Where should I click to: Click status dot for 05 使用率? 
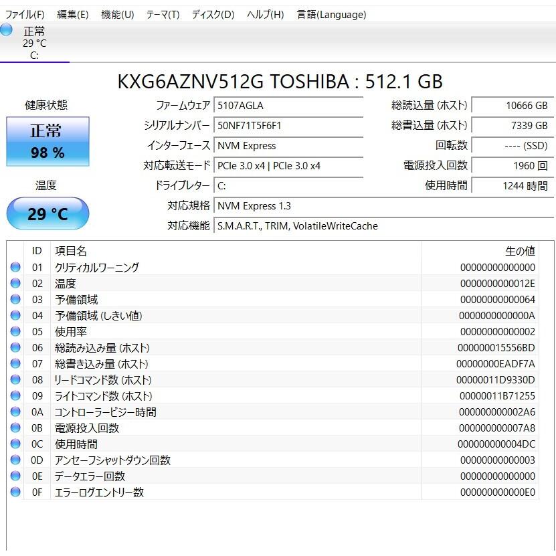point(15,331)
